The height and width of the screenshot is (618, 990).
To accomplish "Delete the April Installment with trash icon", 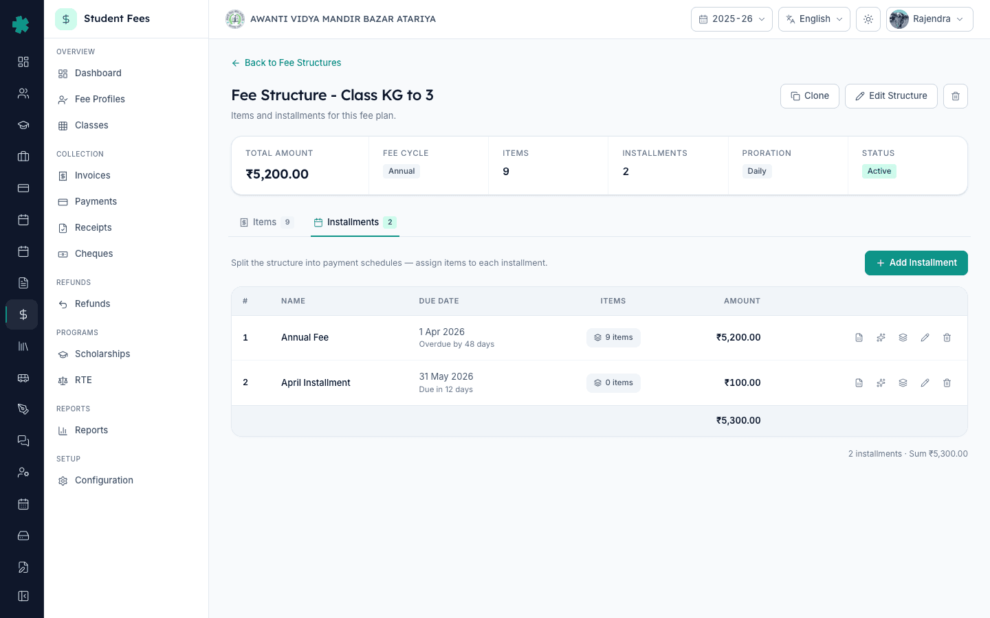I will click(947, 383).
